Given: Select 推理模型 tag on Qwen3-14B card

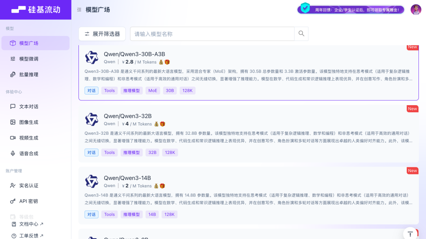Looking at the screenshot, I should [x=131, y=214].
